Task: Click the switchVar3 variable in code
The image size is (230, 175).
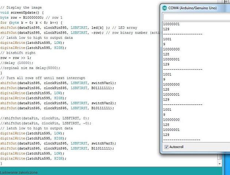Action: (102, 144)
